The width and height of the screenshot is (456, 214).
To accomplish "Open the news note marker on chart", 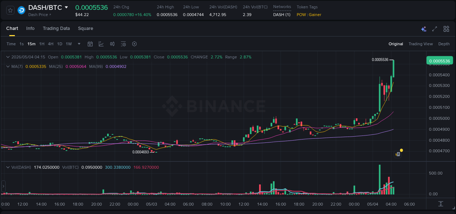I will (x=398, y=154).
